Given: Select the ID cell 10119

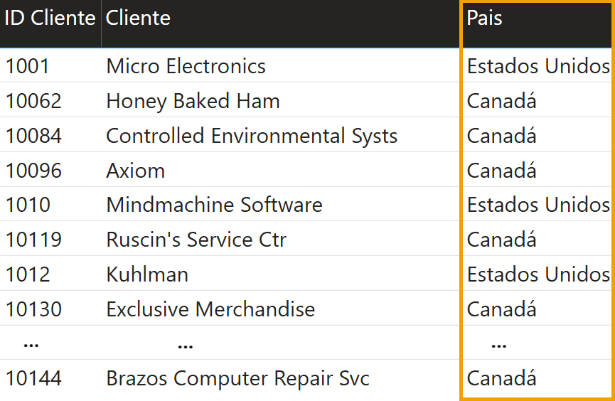Looking at the screenshot, I should pos(33,240).
